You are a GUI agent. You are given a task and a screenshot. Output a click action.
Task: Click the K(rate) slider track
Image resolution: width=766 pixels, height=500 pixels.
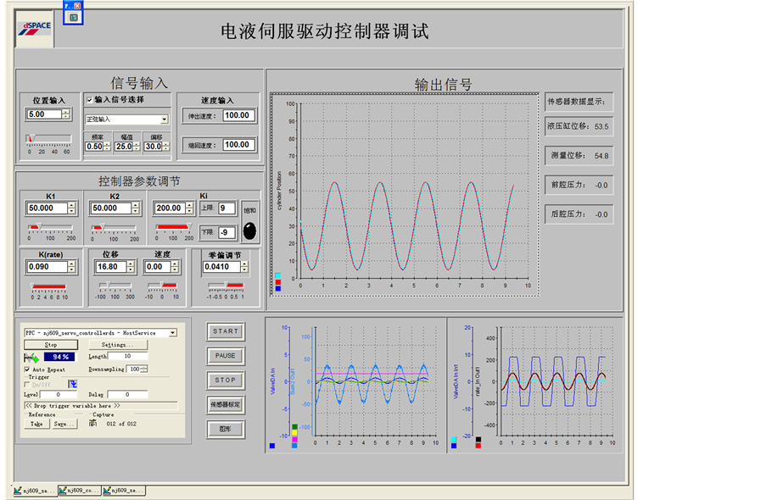48,287
